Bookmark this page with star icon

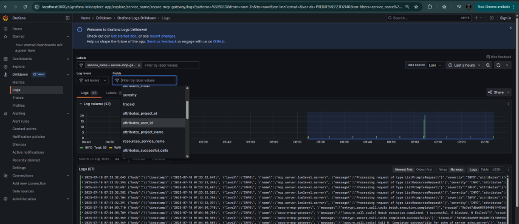(416, 7)
